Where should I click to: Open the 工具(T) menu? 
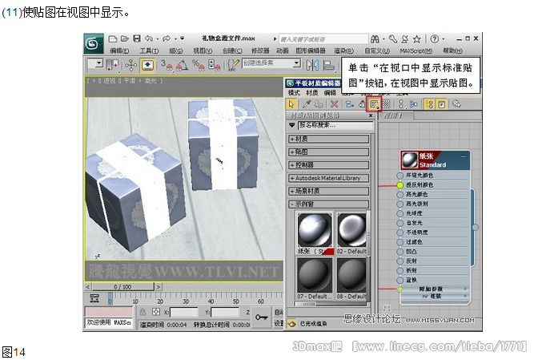(x=149, y=51)
